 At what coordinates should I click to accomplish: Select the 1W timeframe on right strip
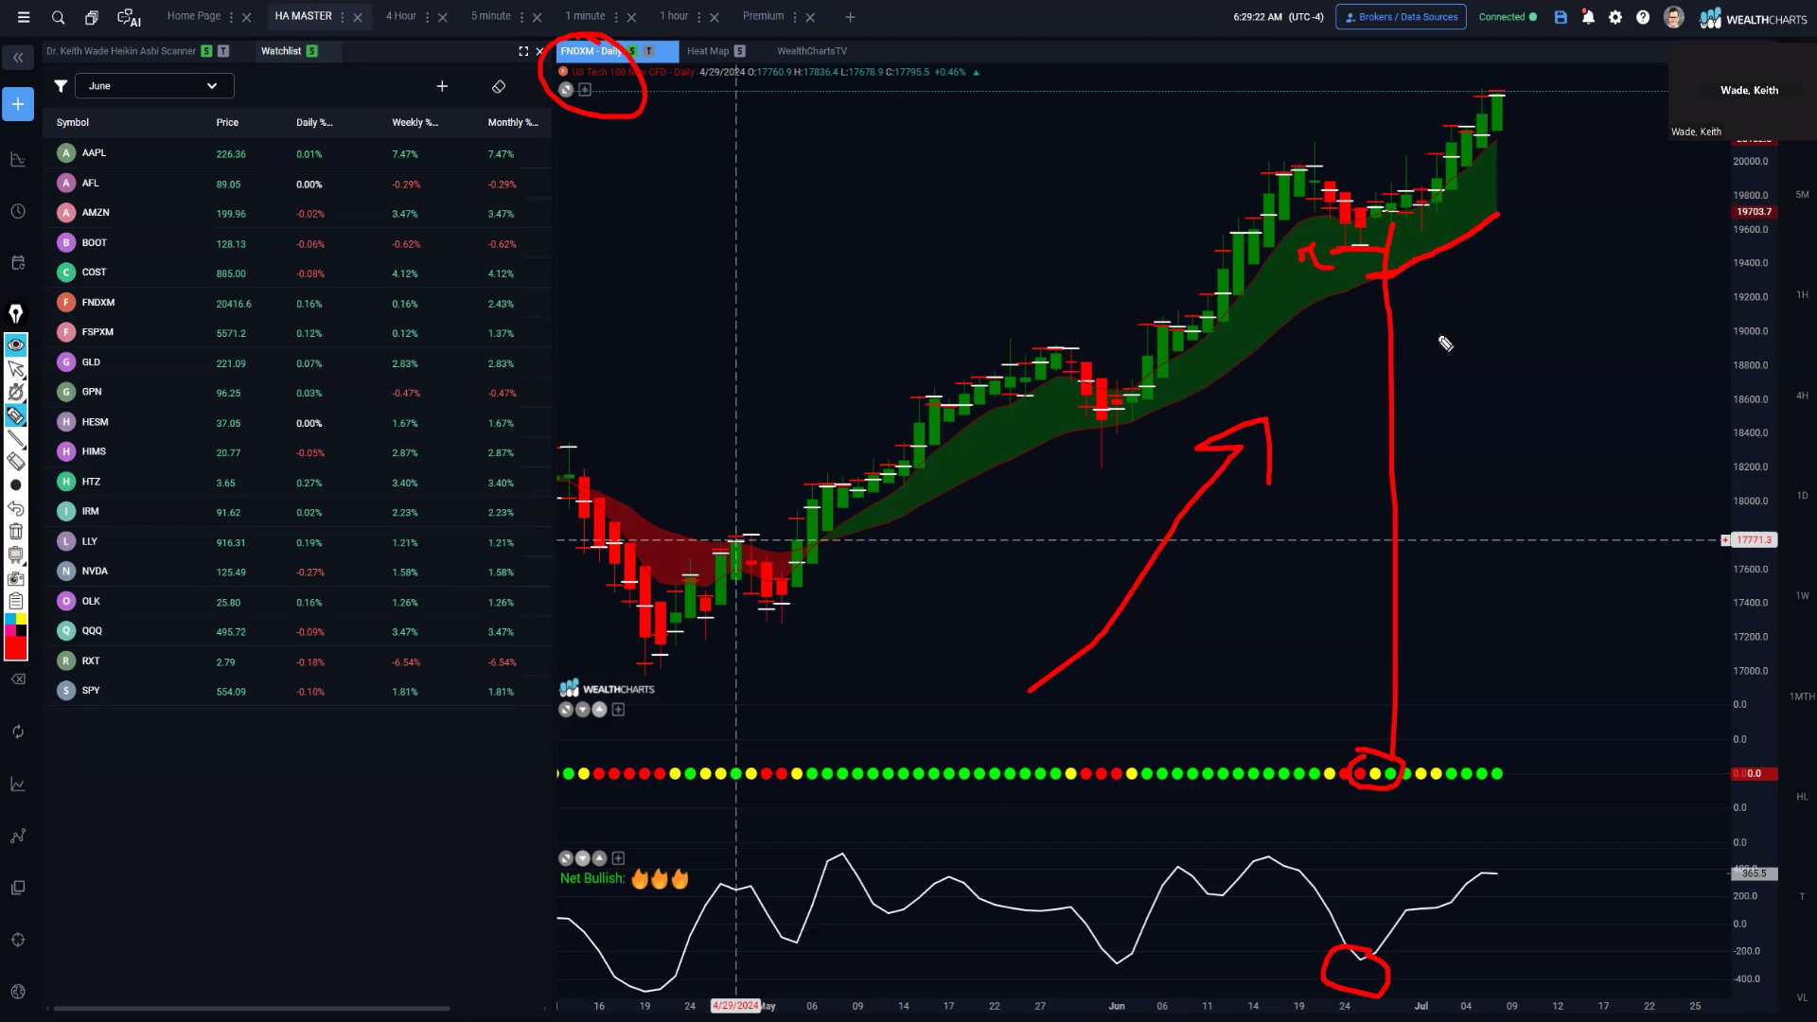1802,596
